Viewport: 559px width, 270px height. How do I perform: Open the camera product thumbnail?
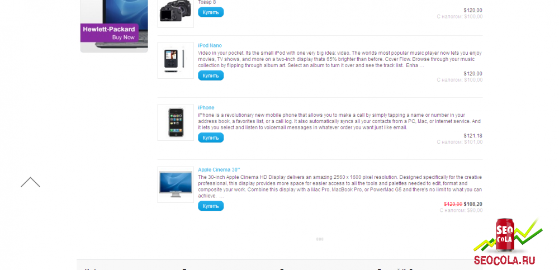click(176, 13)
